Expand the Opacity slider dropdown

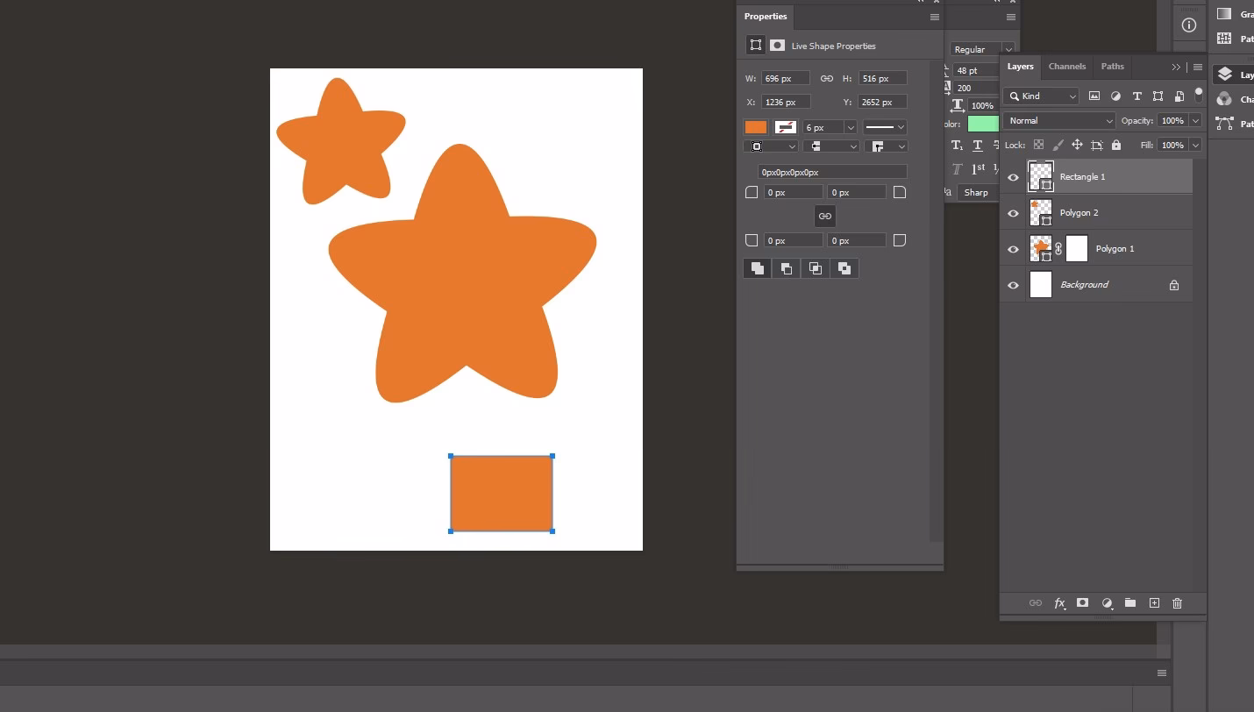point(1194,121)
